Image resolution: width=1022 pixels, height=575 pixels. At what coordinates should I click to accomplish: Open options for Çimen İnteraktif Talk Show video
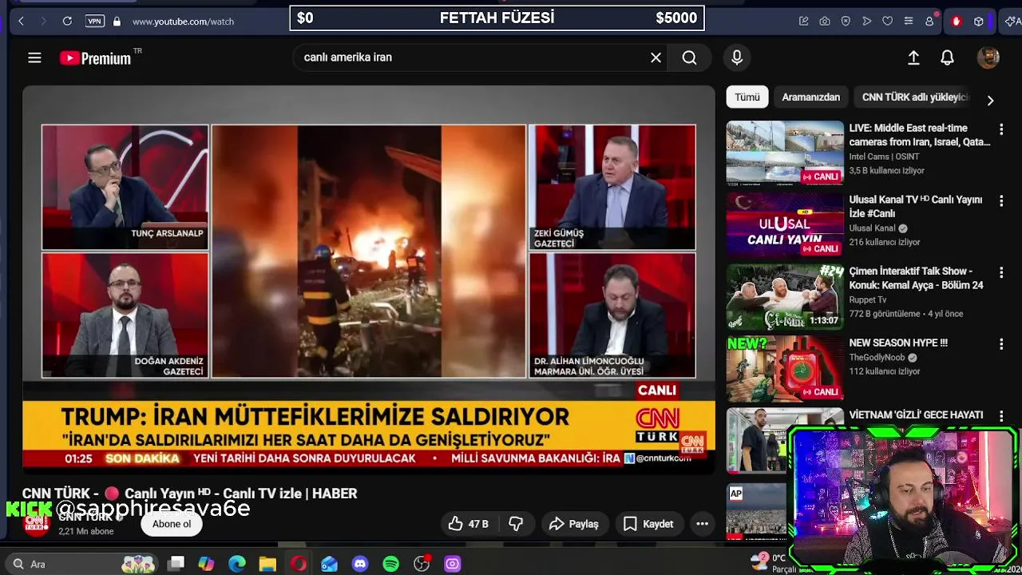tap(1001, 272)
